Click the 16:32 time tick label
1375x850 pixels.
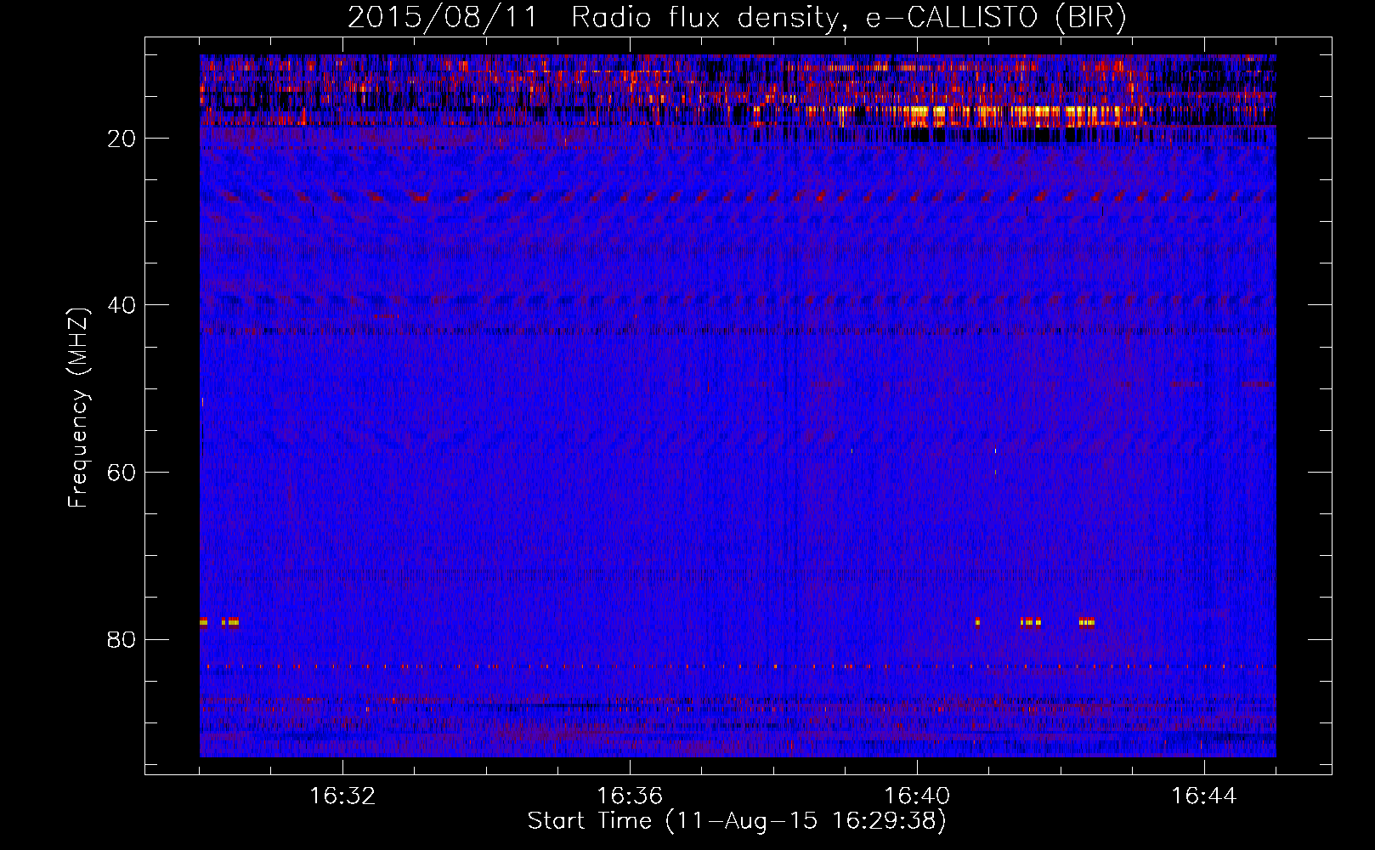(x=342, y=796)
